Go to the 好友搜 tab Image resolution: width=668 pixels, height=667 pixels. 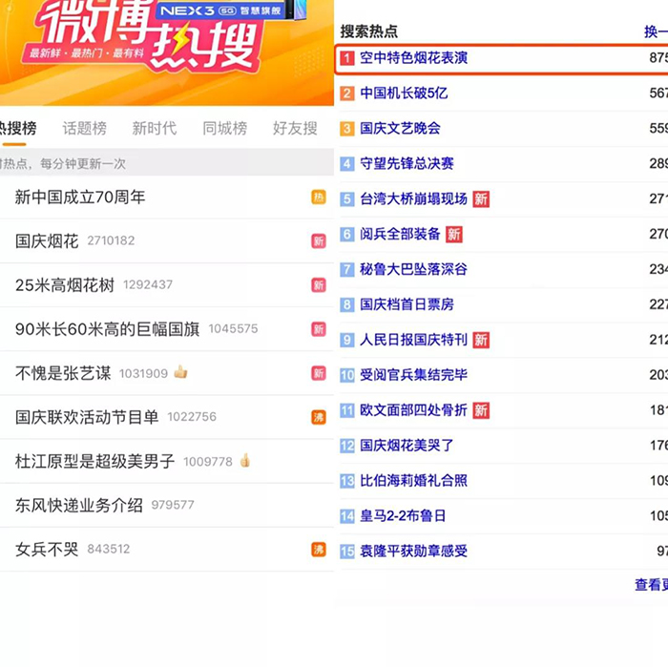pos(294,128)
